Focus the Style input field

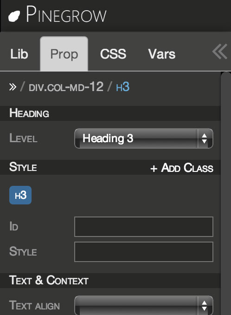pyautogui.click(x=144, y=252)
